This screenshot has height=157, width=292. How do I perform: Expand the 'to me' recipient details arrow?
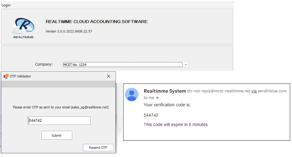(x=157, y=98)
